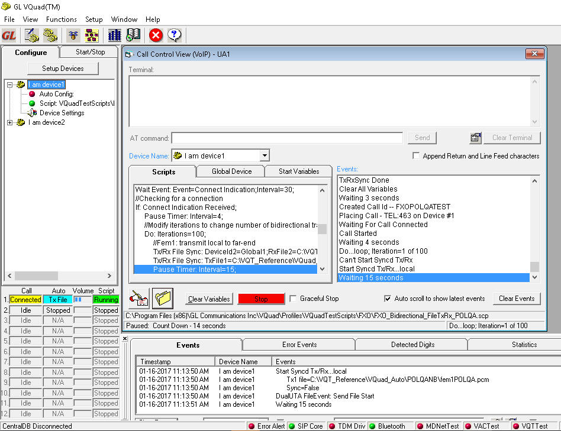Open the question mark help icon

pyautogui.click(x=174, y=35)
